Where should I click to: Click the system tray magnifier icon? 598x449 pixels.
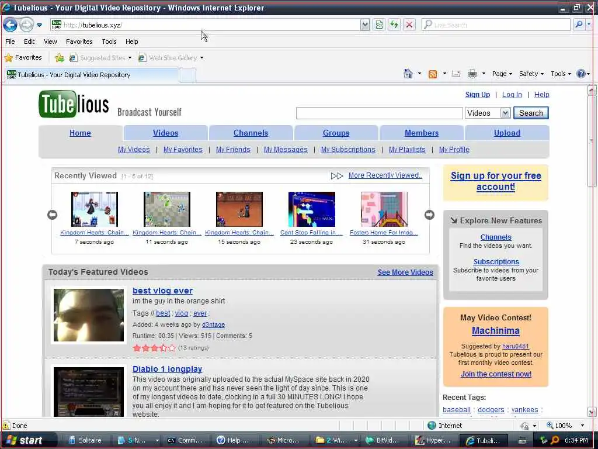555,440
